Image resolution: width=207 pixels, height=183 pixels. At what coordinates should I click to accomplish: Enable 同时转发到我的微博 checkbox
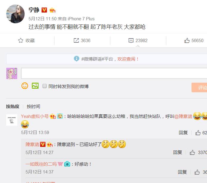(x=45, y=86)
